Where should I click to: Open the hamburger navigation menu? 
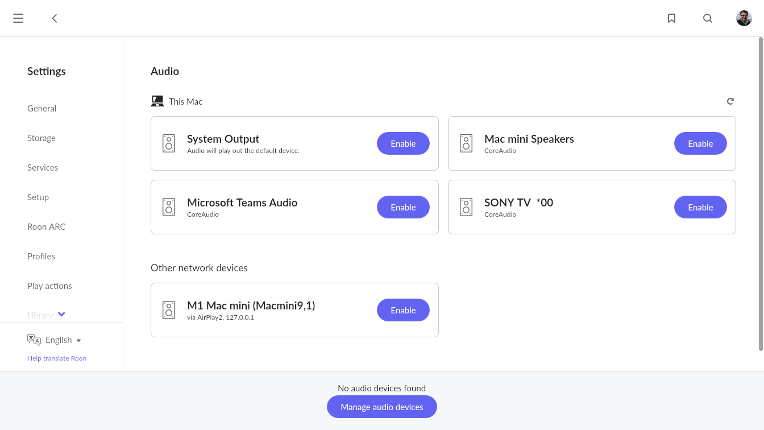point(18,18)
